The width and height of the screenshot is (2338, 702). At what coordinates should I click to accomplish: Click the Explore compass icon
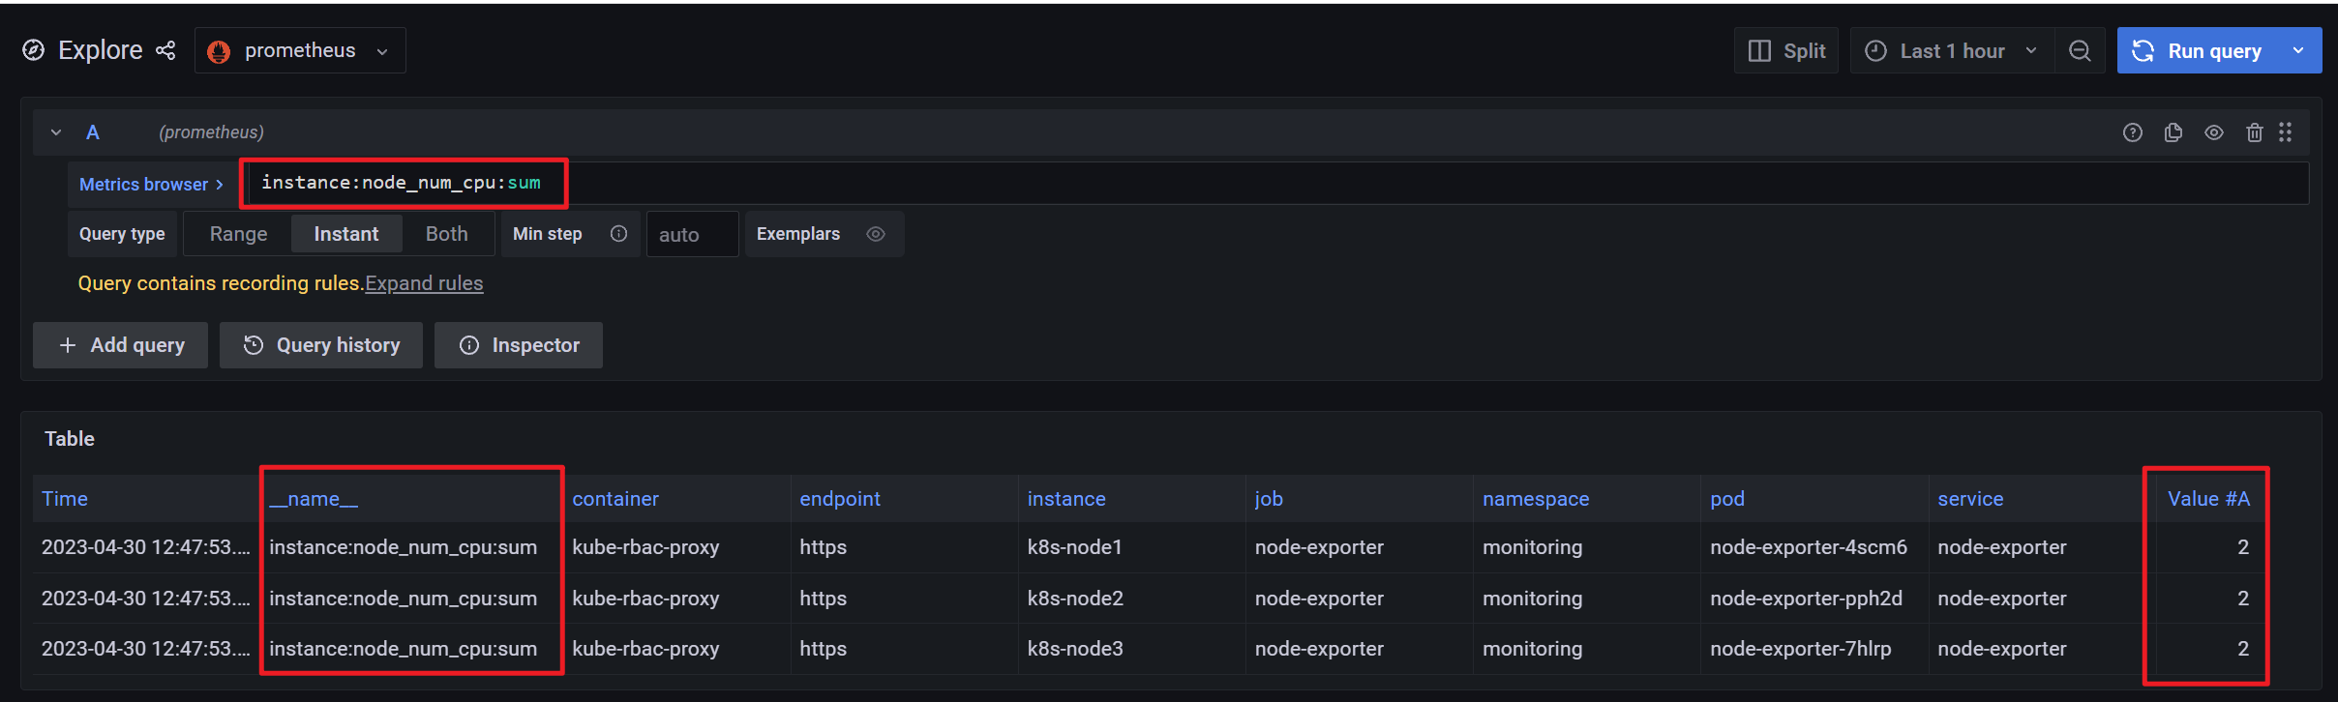pos(34,50)
